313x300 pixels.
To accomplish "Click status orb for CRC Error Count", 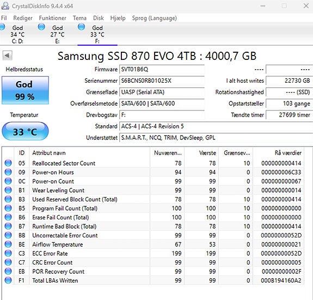I will point(8,262).
